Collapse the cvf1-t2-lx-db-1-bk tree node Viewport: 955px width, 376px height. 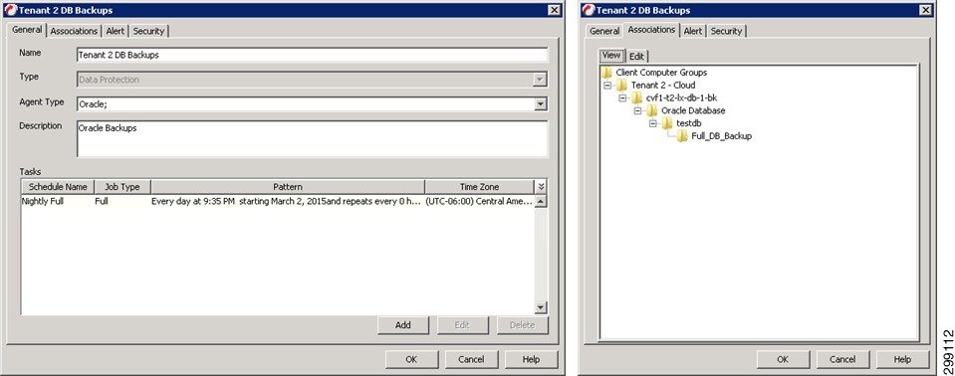(x=622, y=97)
